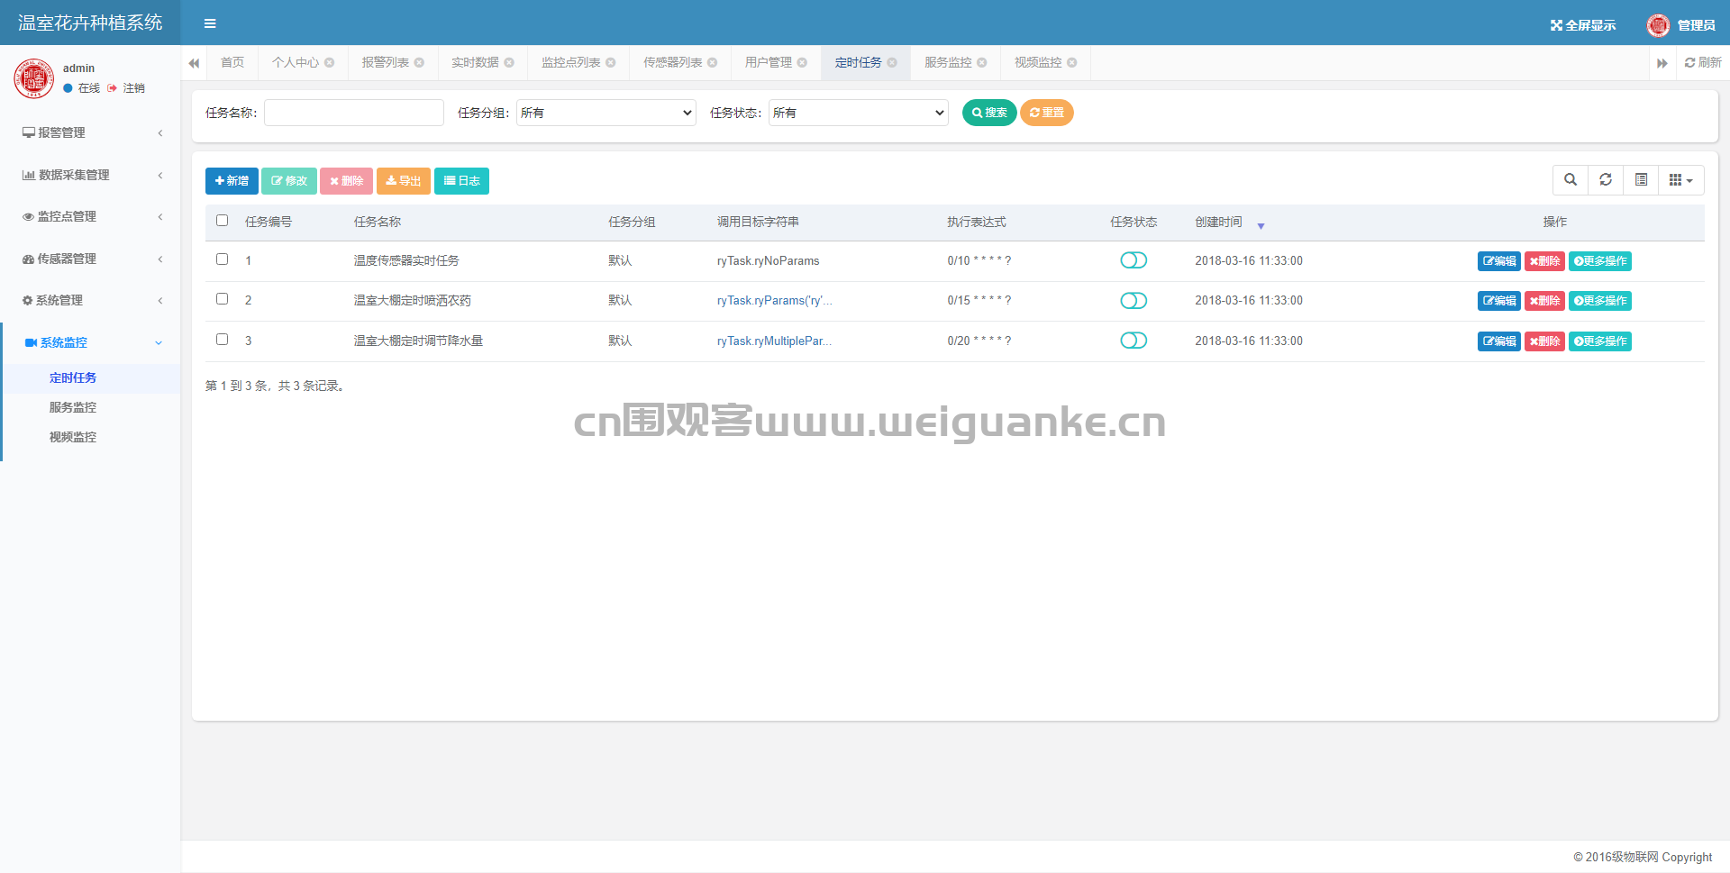Screen dimensions: 1730x873
Task: Open 视频监控 in sidebar submenu
Action: (x=73, y=437)
